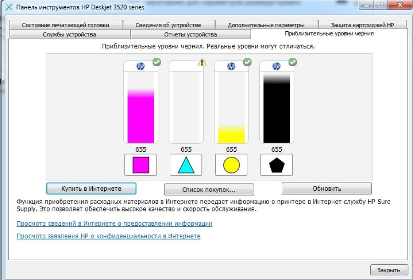The image size is (413, 280).
Task: Click the 655 label under cyan cartridge
Action: click(x=186, y=149)
